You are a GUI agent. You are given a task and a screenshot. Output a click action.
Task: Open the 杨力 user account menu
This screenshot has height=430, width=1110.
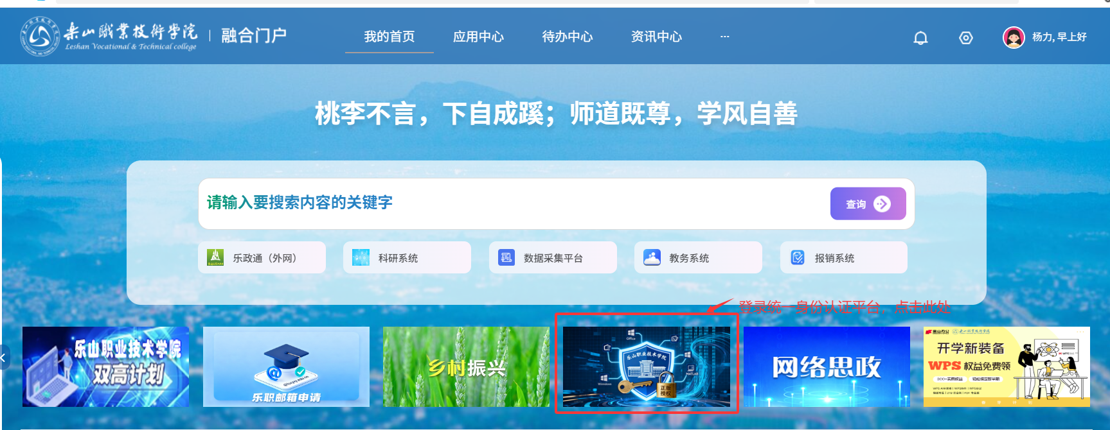pyautogui.click(x=1059, y=37)
